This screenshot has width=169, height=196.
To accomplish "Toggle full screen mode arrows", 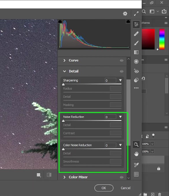I will (136, 14).
